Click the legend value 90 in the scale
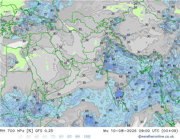 tap(61, 137)
